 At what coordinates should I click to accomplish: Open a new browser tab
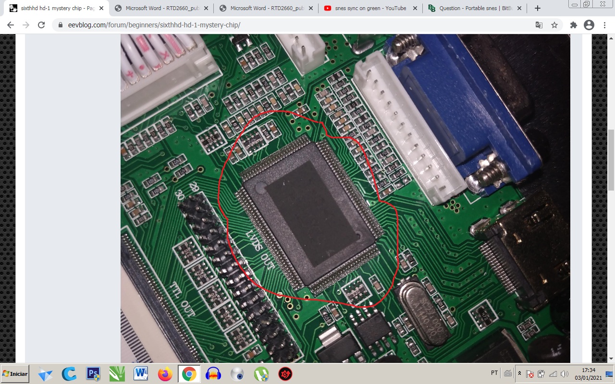(537, 8)
